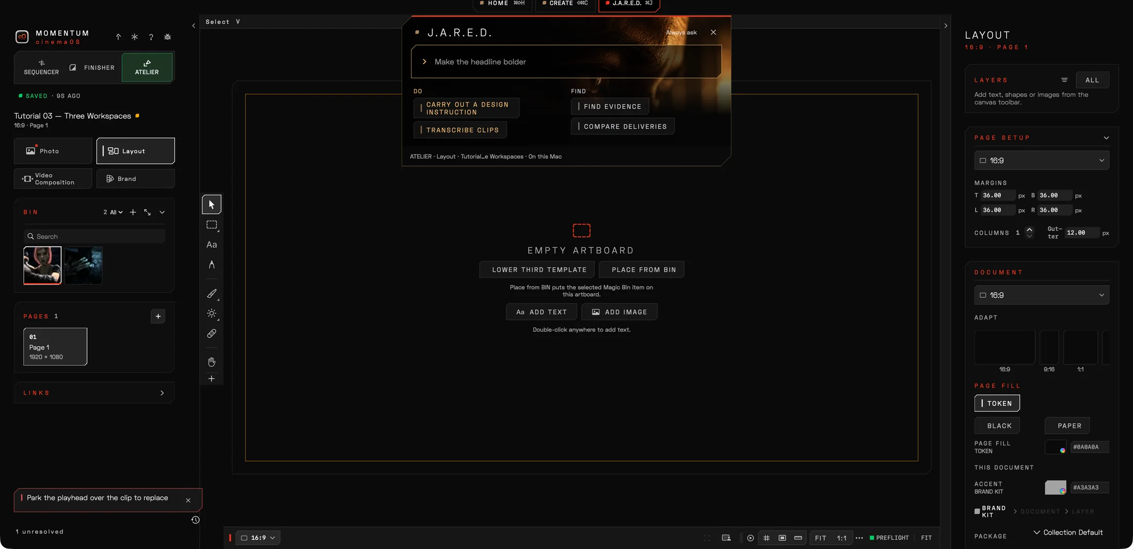Viewport: 1133px width, 549px height.
Task: Select the Page 1 thumbnail in PAGES
Action: 55,347
